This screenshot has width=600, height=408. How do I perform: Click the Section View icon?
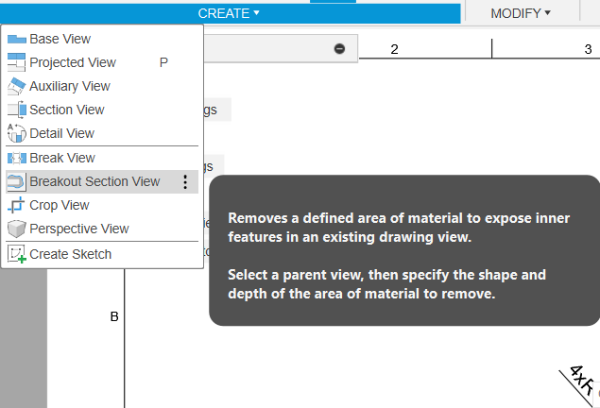[17, 110]
